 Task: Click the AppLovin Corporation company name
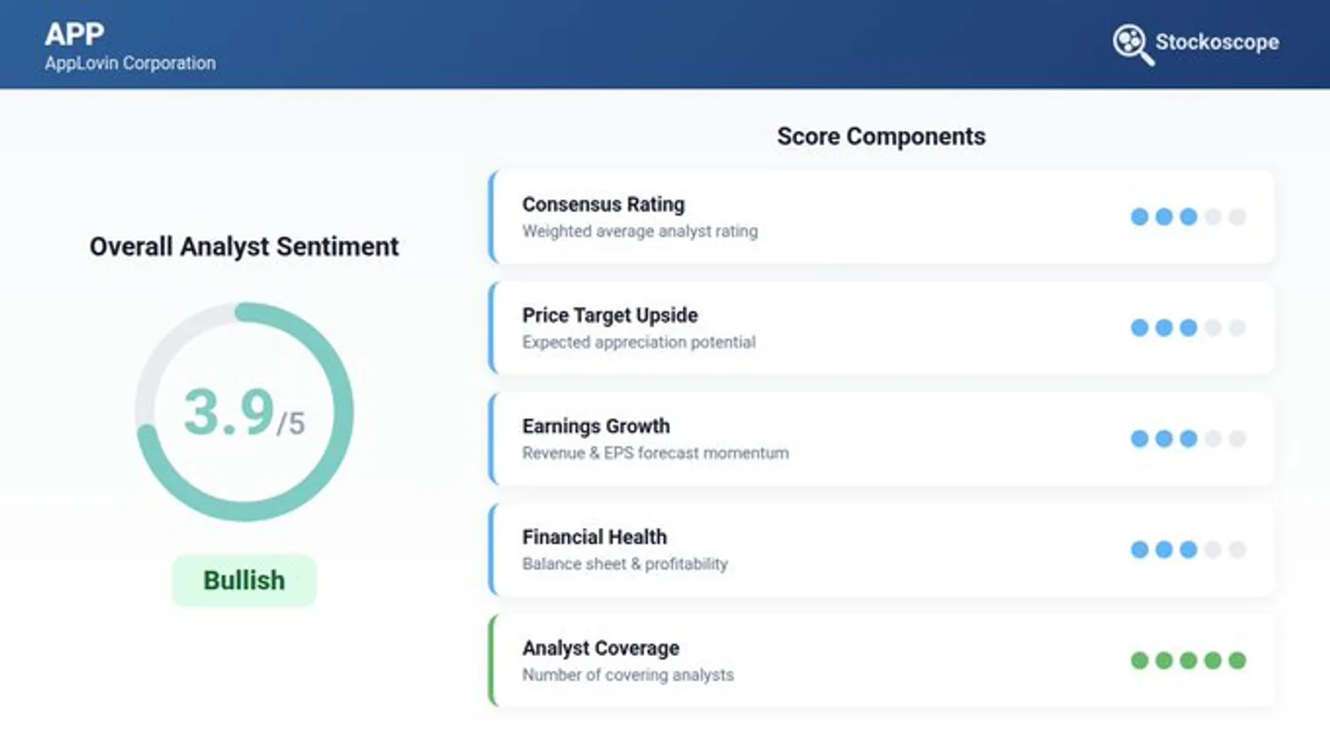[x=130, y=64]
